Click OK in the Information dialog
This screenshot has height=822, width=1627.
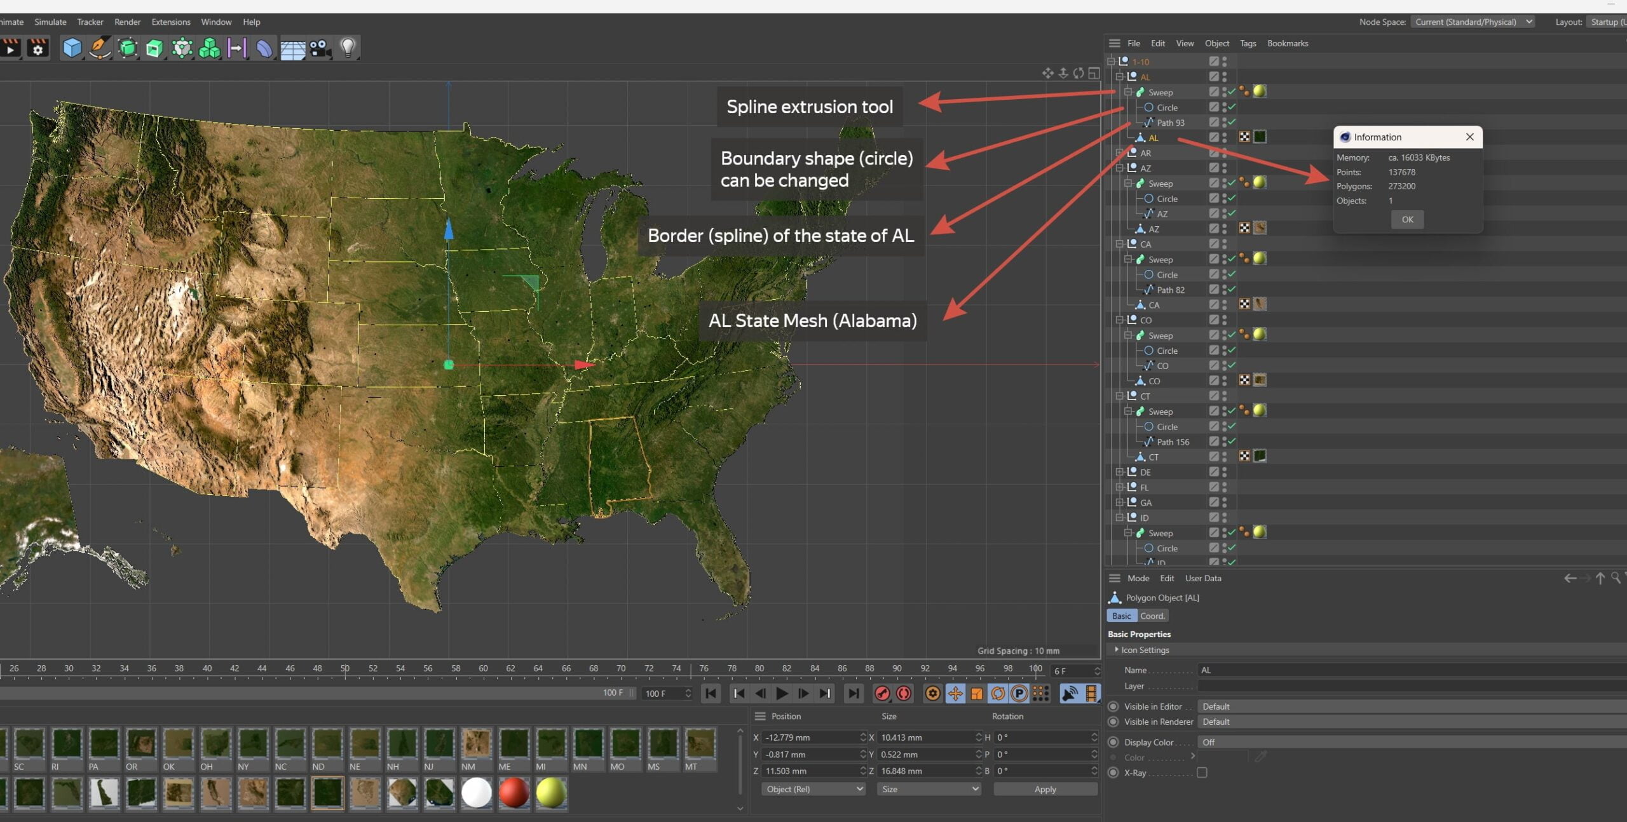[x=1407, y=219]
